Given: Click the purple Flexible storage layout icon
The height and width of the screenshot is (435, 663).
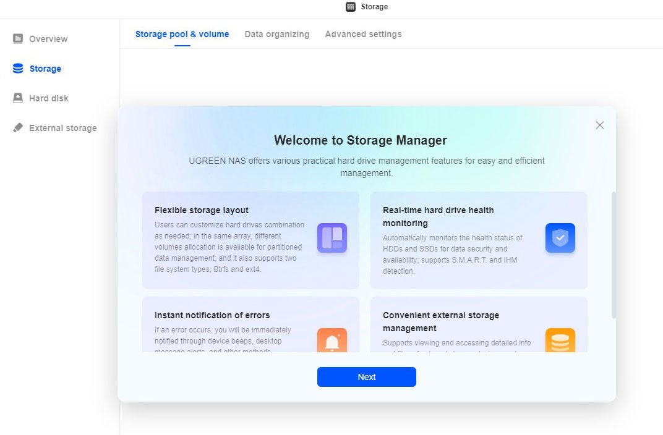Looking at the screenshot, I should 332,238.
